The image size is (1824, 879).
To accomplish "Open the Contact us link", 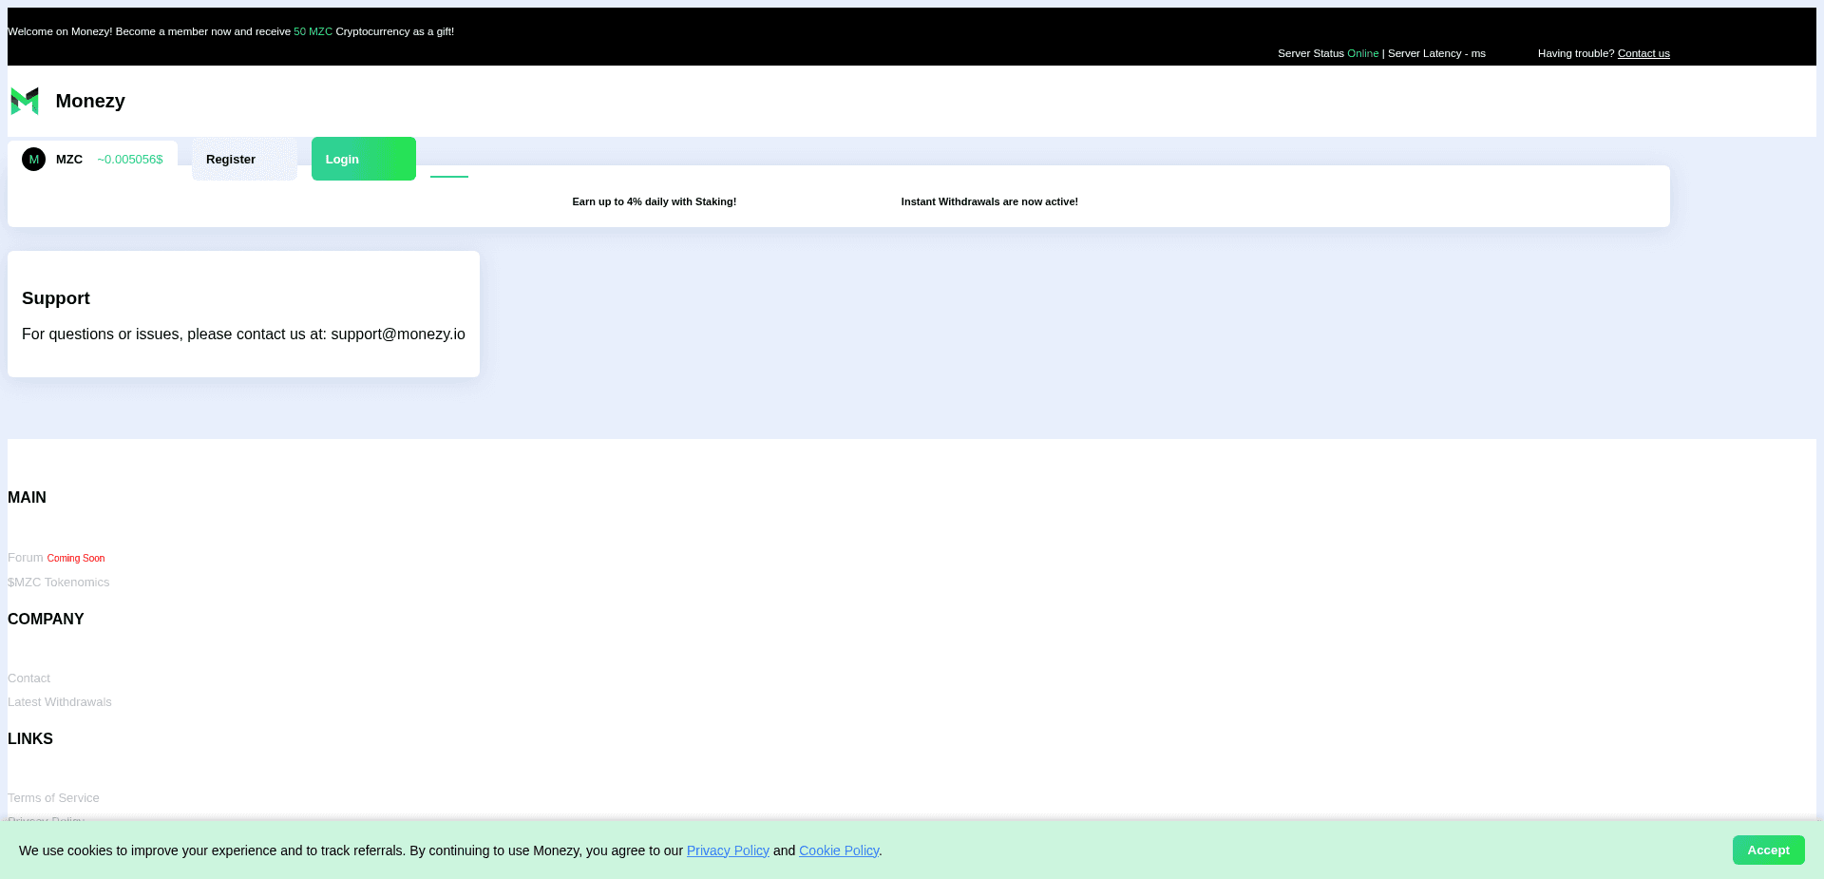I will (x=1643, y=53).
